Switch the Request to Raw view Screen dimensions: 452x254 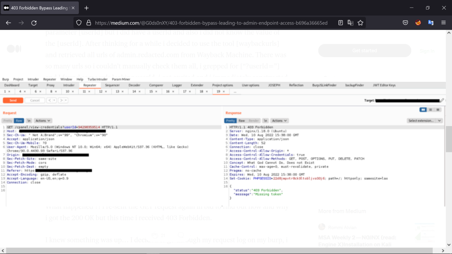(x=19, y=121)
